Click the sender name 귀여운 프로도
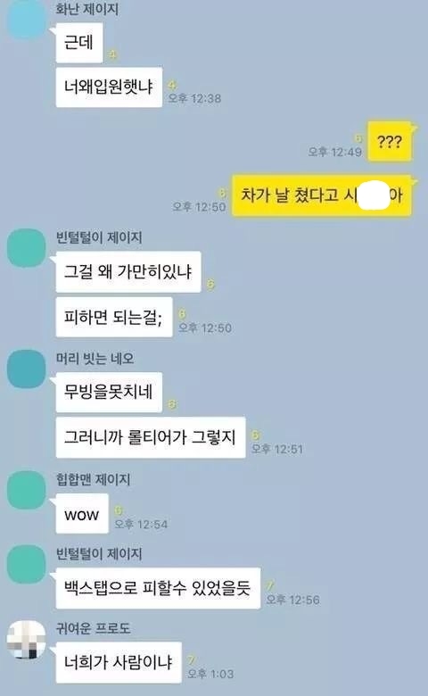This screenshot has height=696, width=428. (93, 628)
